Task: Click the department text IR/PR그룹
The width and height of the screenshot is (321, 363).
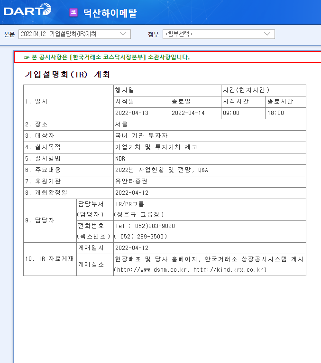Action: [x=129, y=204]
